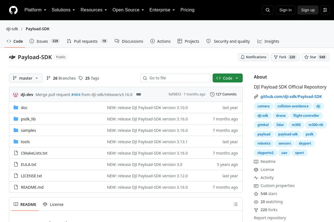Open the master branch selector dropdown
This screenshot has height=222, width=334.
(x=26, y=78)
